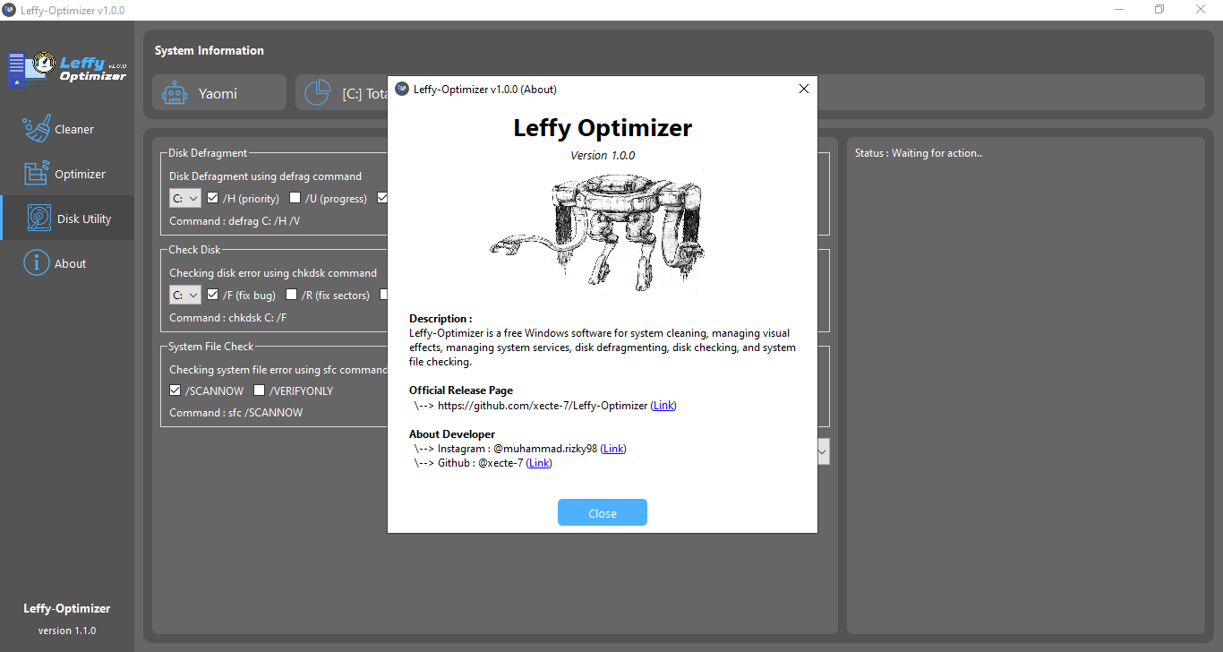Click the pie chart disk icon
This screenshot has height=652, width=1223.
coord(318,93)
